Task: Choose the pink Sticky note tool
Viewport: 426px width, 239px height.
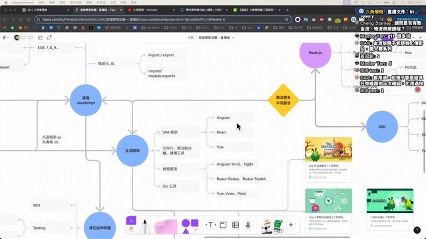Action: (x=166, y=226)
